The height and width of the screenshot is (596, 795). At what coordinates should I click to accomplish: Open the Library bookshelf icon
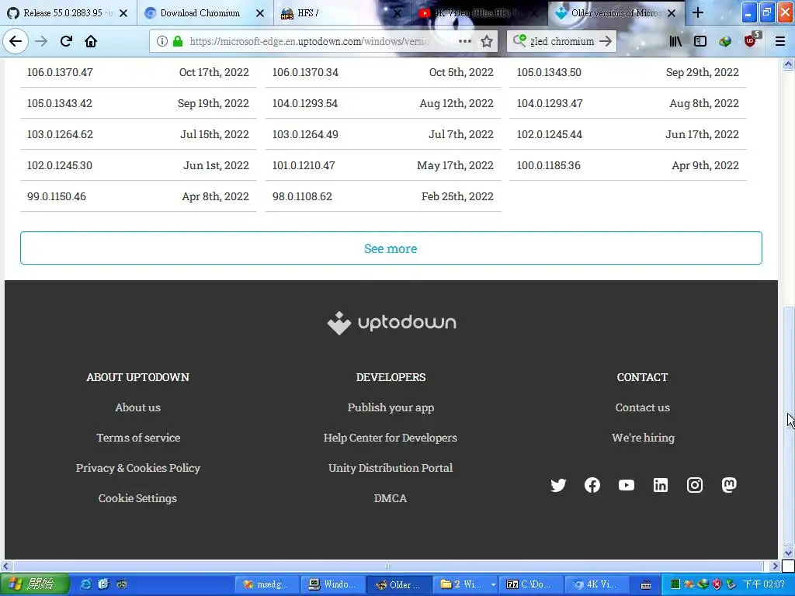[675, 41]
